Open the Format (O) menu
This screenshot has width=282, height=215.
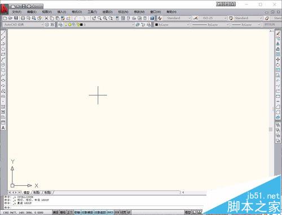77,12
